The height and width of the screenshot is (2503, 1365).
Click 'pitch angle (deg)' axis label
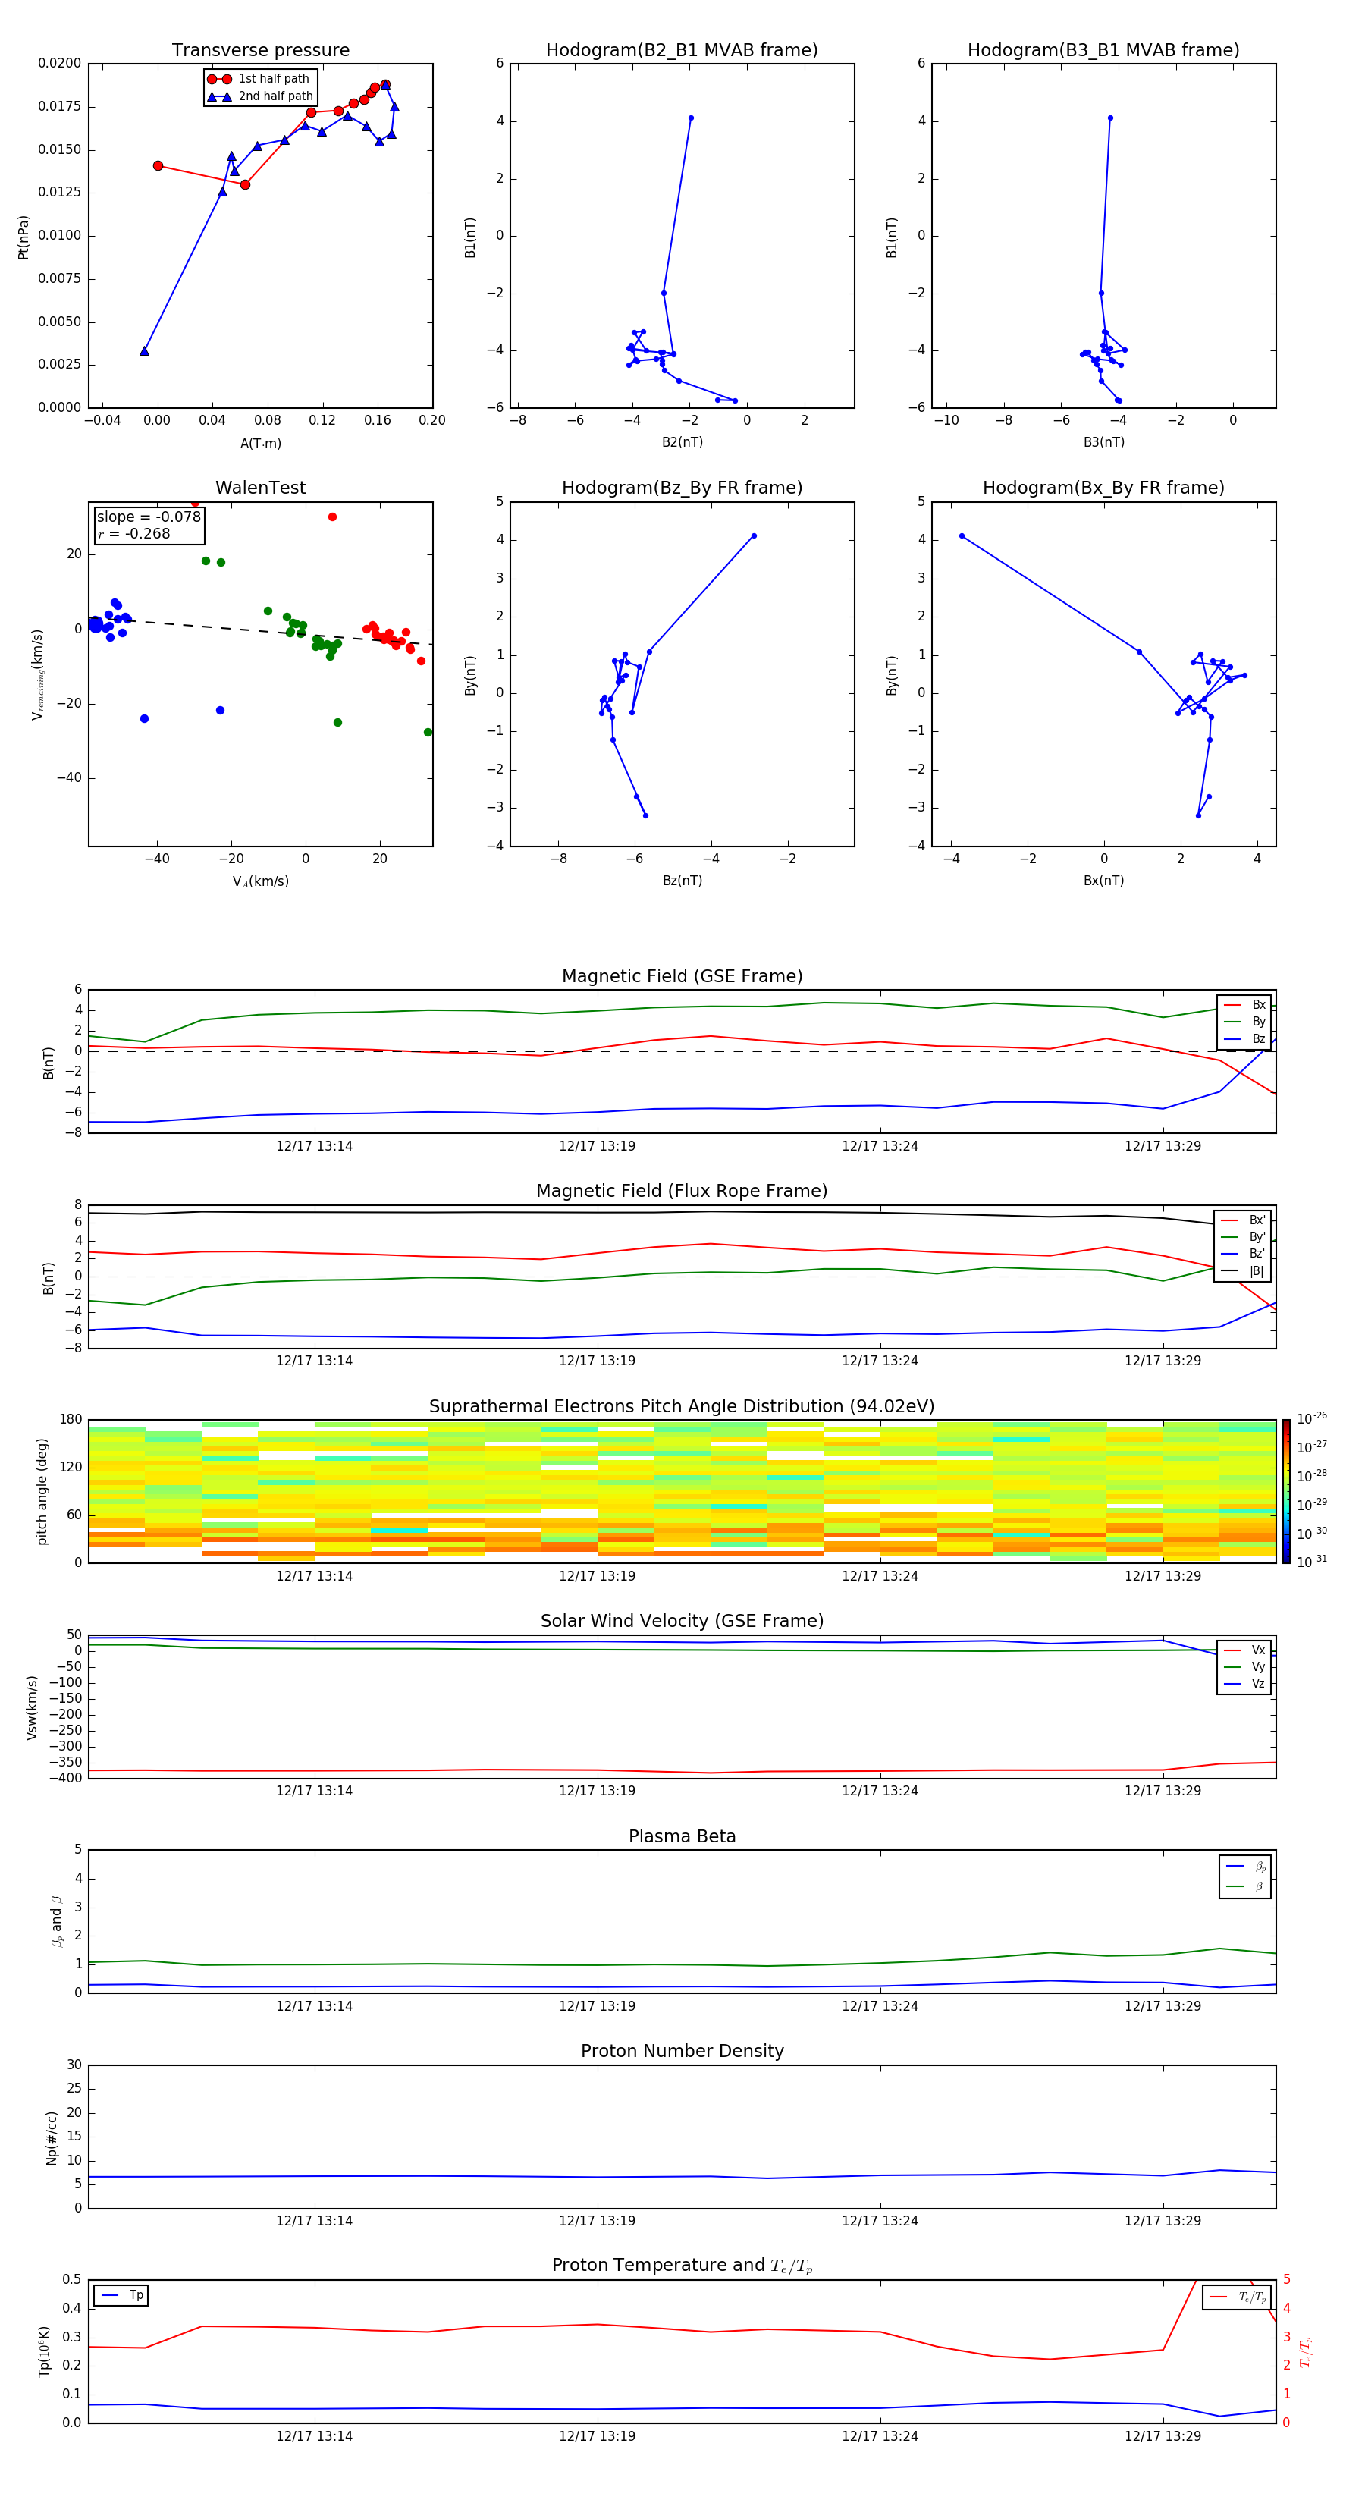[42, 1491]
